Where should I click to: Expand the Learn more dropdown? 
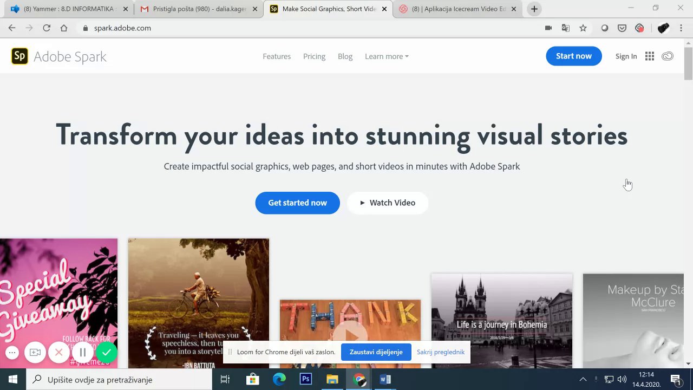tap(387, 56)
